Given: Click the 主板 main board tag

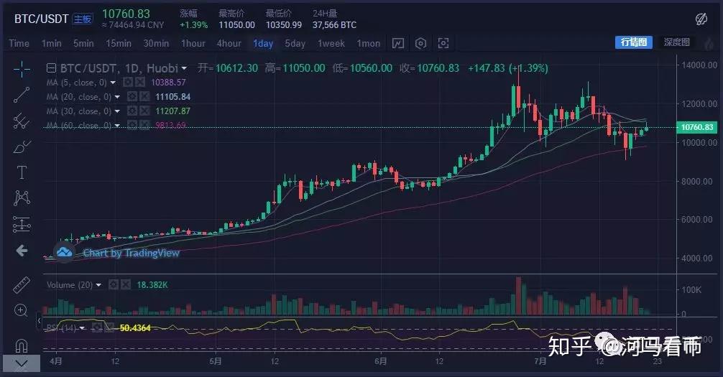Looking at the screenshot, I should pyautogui.click(x=83, y=19).
